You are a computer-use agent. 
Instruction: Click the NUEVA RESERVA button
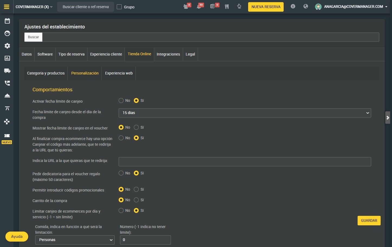coord(266,7)
